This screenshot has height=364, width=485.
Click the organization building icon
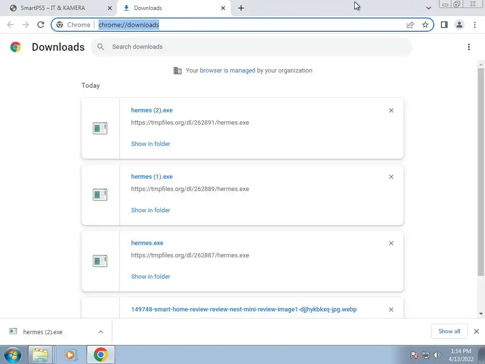click(x=178, y=71)
